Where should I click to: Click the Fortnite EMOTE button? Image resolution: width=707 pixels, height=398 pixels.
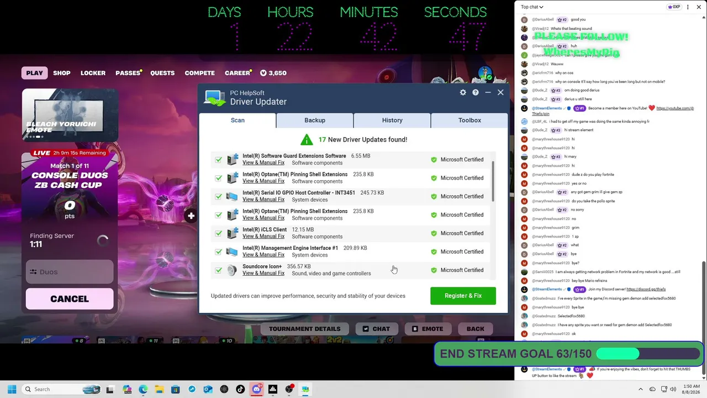(x=428, y=329)
